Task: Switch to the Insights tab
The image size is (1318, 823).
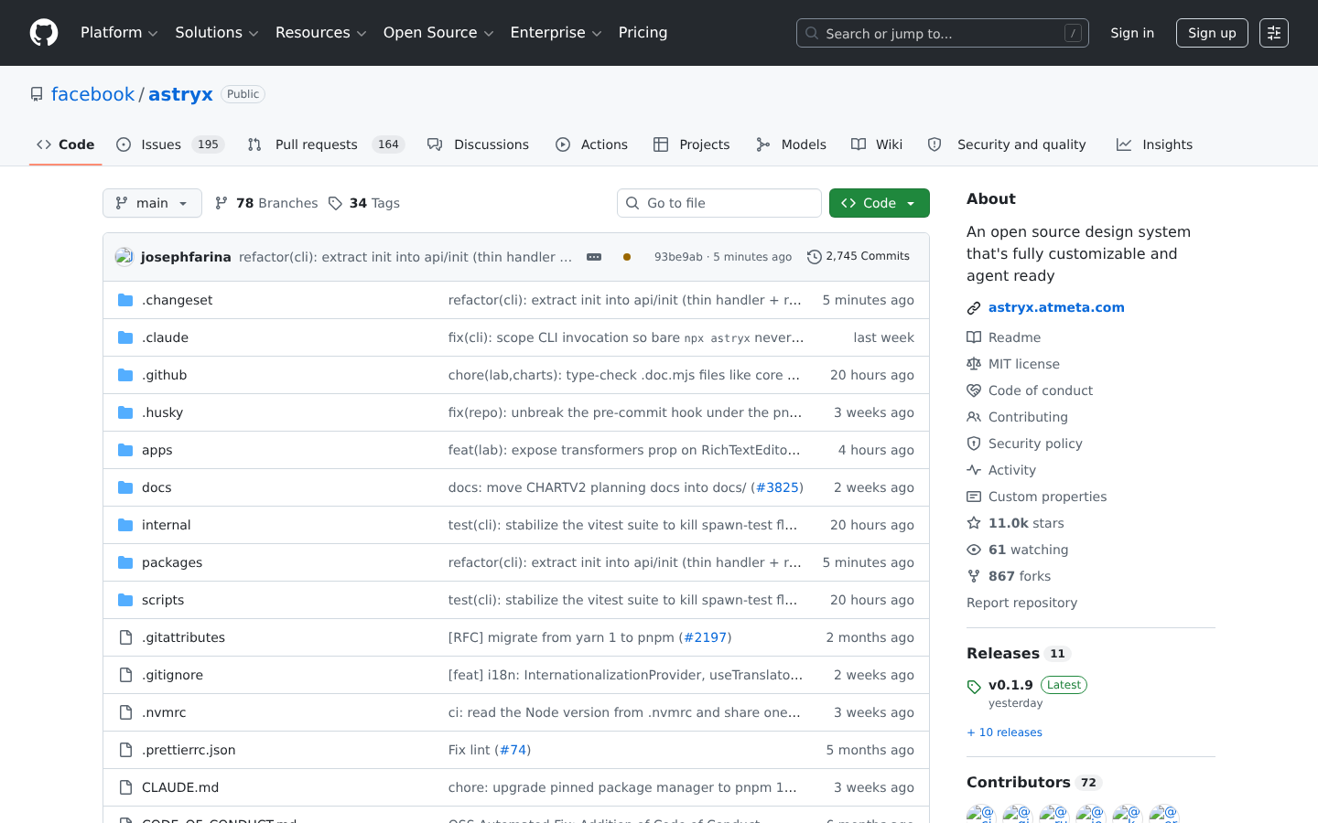Action: (x=1155, y=144)
